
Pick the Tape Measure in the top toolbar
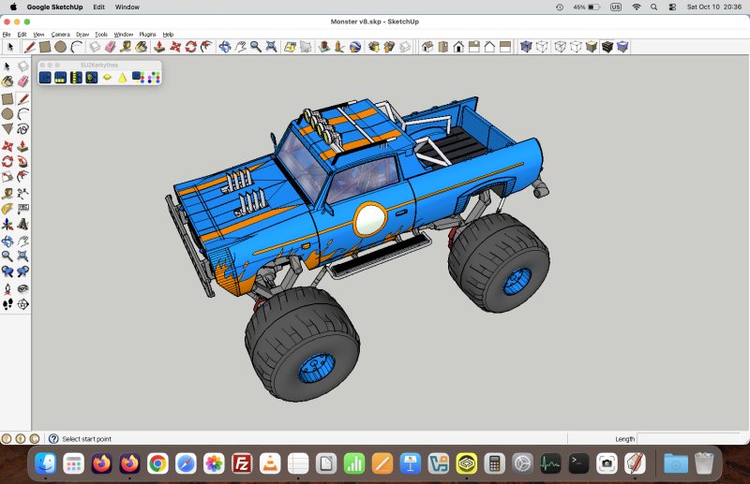pyautogui.click(x=126, y=47)
